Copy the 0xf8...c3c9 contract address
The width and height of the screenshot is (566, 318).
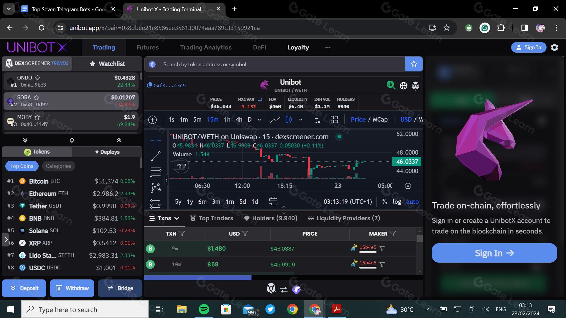click(150, 85)
